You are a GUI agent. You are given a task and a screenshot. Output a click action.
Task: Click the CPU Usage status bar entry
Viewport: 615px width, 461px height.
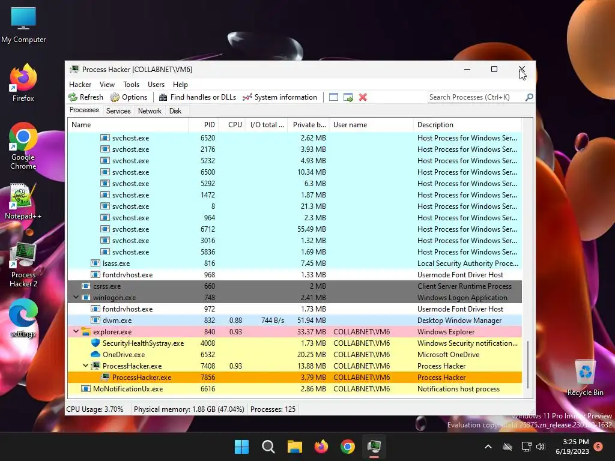point(95,409)
